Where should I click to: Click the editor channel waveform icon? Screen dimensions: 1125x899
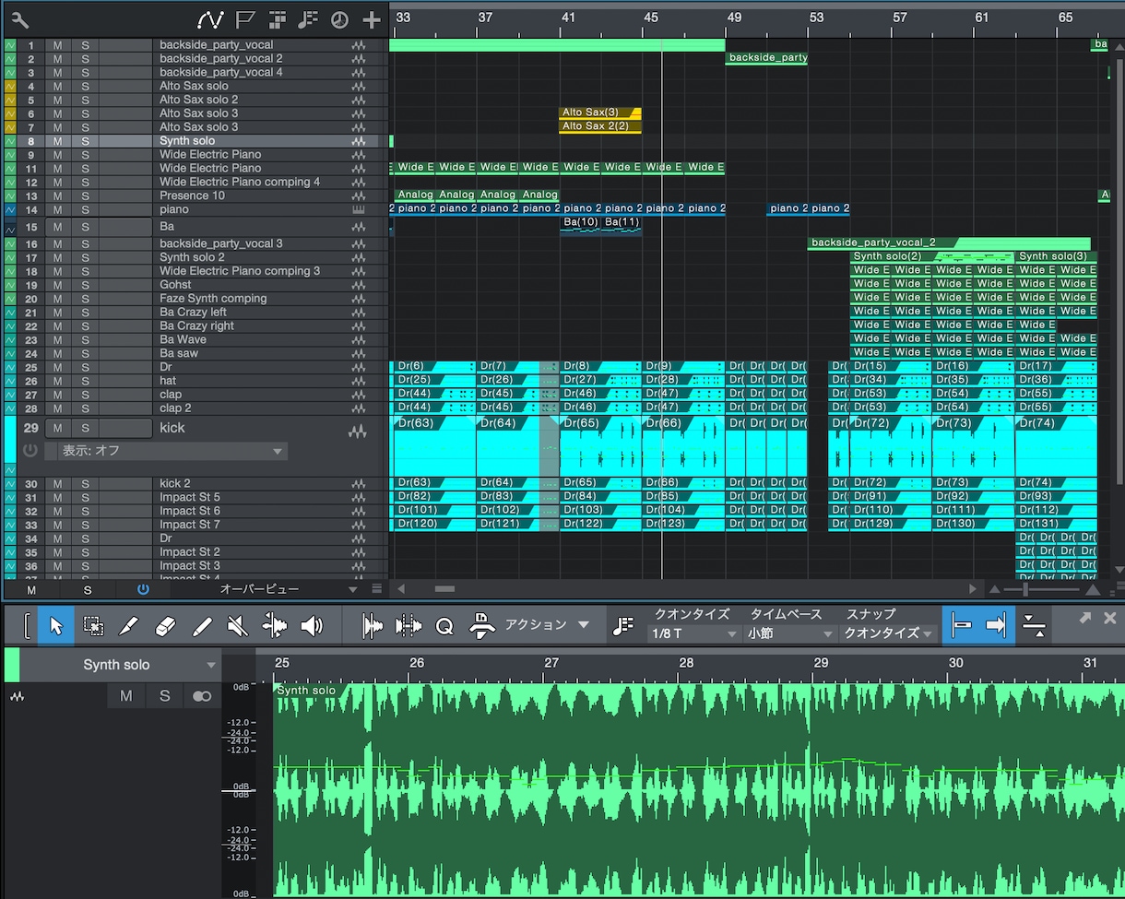click(18, 696)
